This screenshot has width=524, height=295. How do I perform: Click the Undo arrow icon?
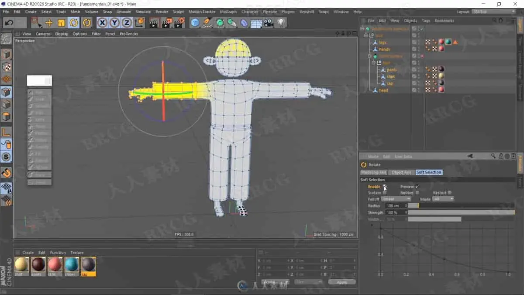click(9, 23)
